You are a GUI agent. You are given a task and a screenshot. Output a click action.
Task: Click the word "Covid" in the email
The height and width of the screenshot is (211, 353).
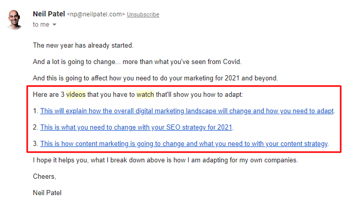[x=231, y=62]
